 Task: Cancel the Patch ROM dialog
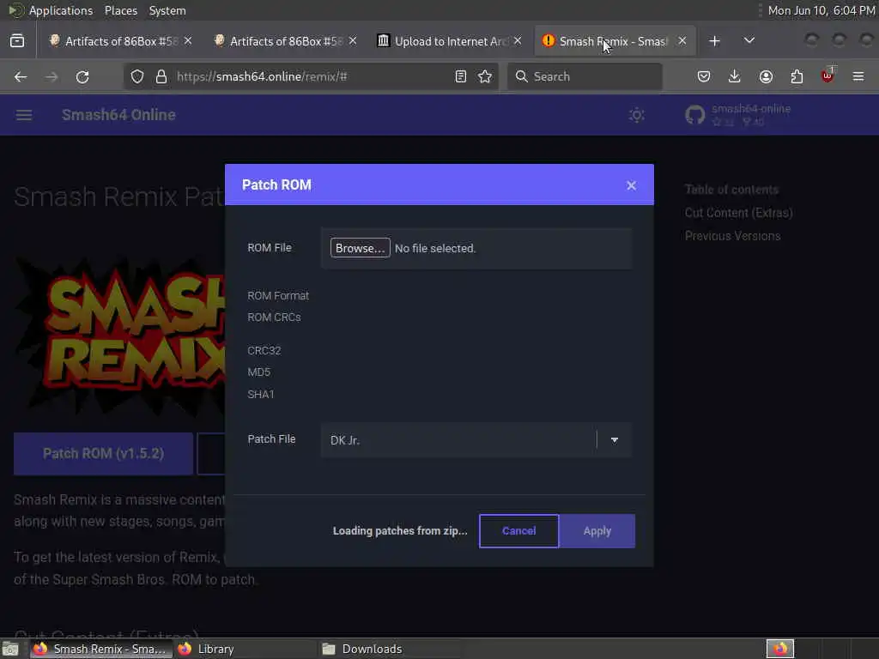coord(518,531)
